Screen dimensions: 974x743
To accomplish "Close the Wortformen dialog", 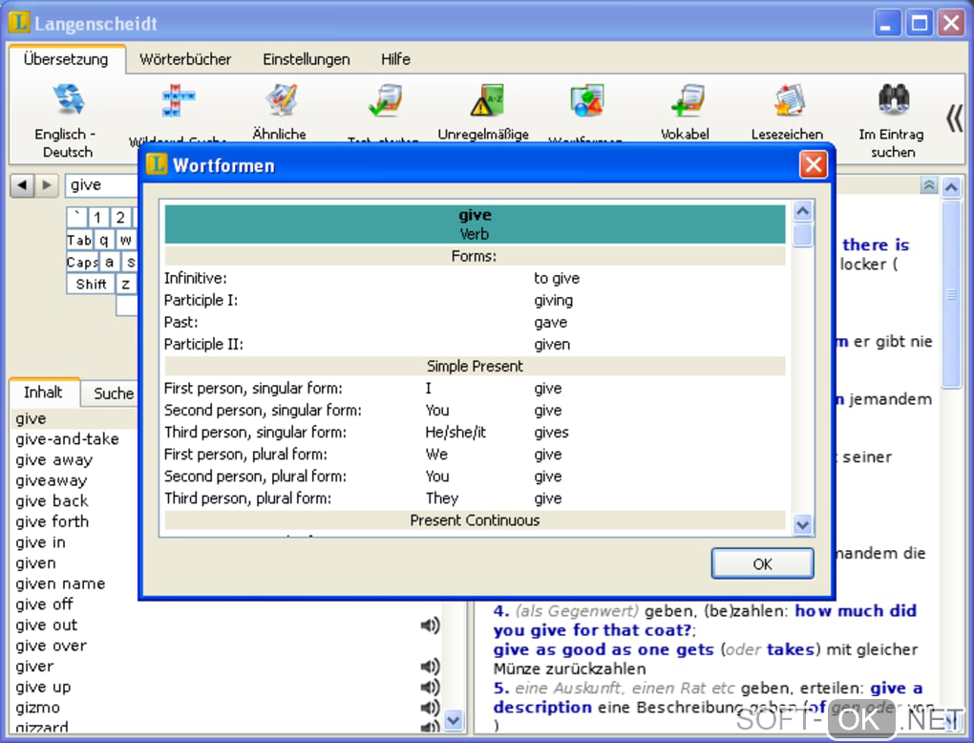I will [x=814, y=165].
